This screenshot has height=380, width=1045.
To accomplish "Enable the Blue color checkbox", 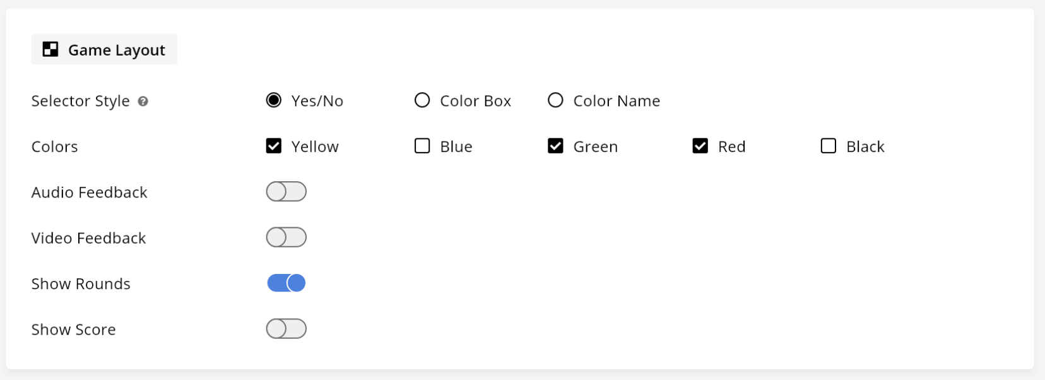I will point(422,146).
